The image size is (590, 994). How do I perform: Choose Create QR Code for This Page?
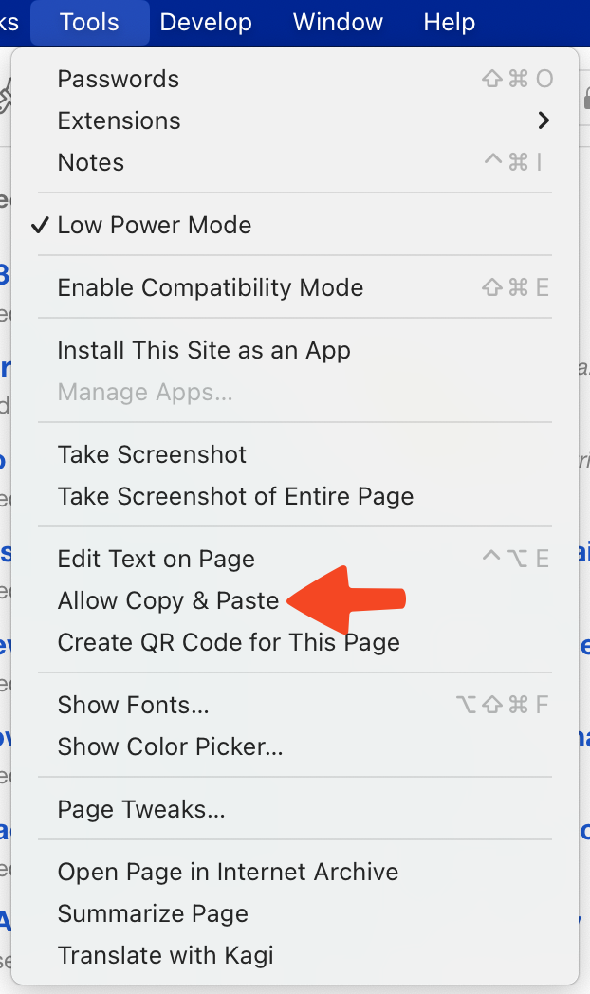point(295,642)
